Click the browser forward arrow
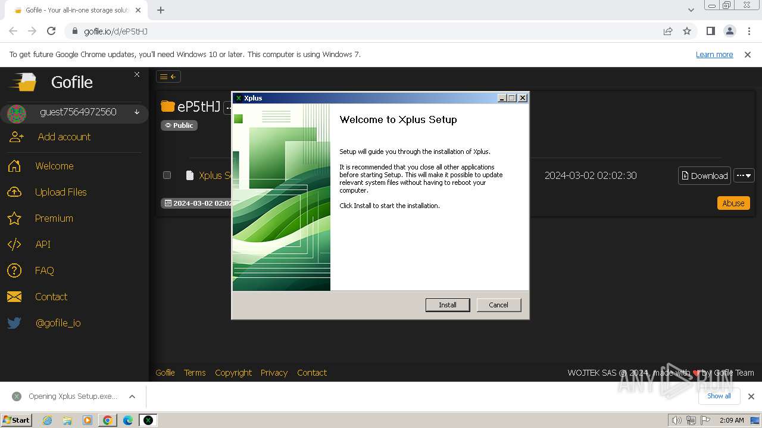762x428 pixels. tap(32, 31)
